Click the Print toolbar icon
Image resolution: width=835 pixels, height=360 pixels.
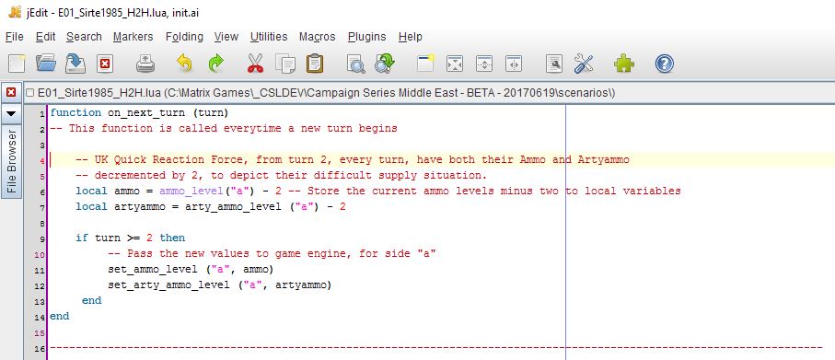coord(145,64)
